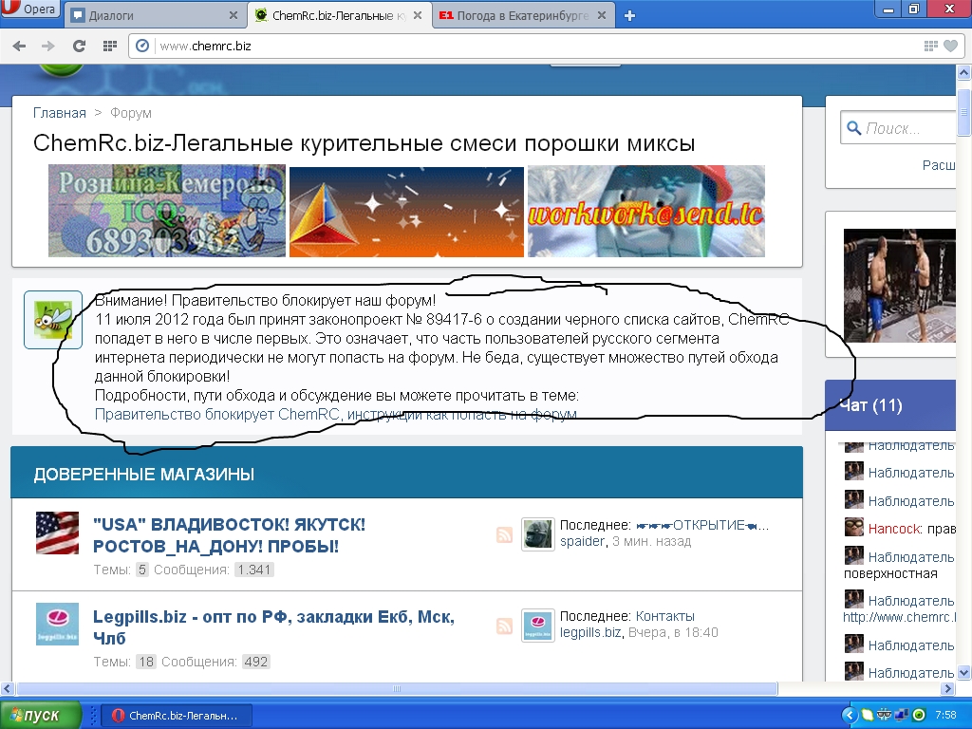Open RSS feed for the USA forum
This screenshot has width=972, height=729.
(505, 534)
